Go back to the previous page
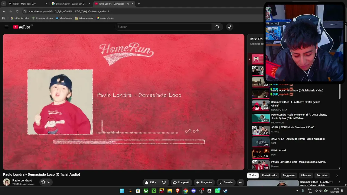 4,11
